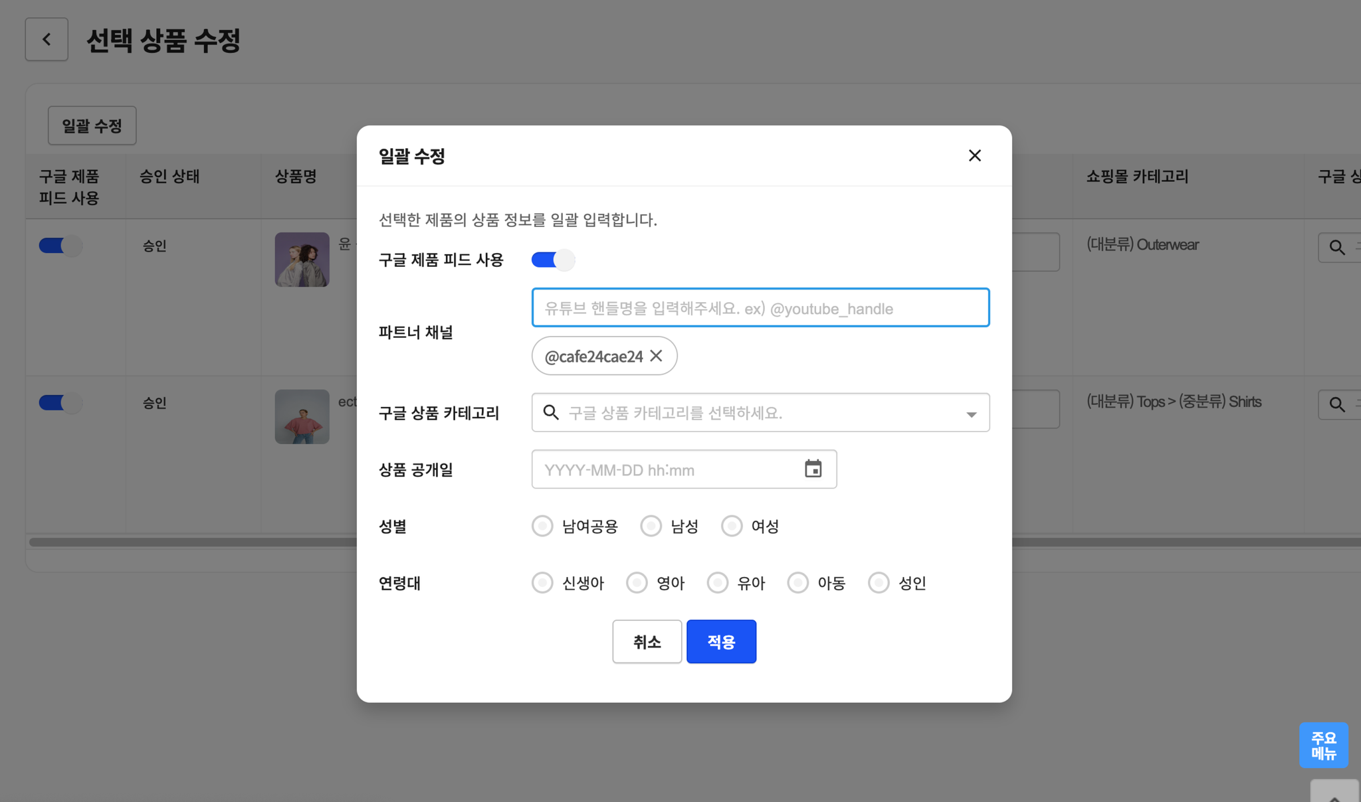Image resolution: width=1361 pixels, height=802 pixels.
Task: Open the 주요 메뉴 floating button
Action: [1323, 745]
